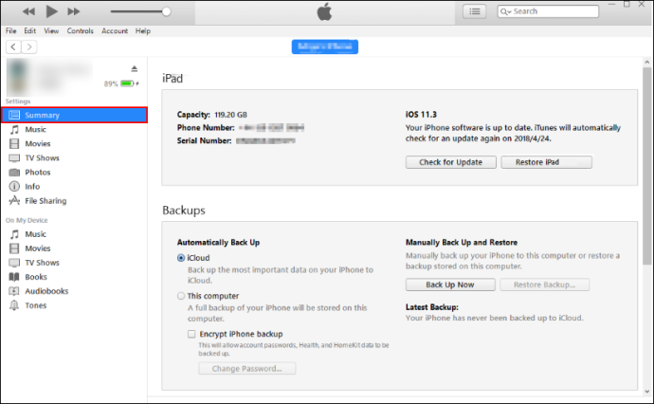Click the Change Password... button
Image resolution: width=654 pixels, height=404 pixels.
click(247, 369)
